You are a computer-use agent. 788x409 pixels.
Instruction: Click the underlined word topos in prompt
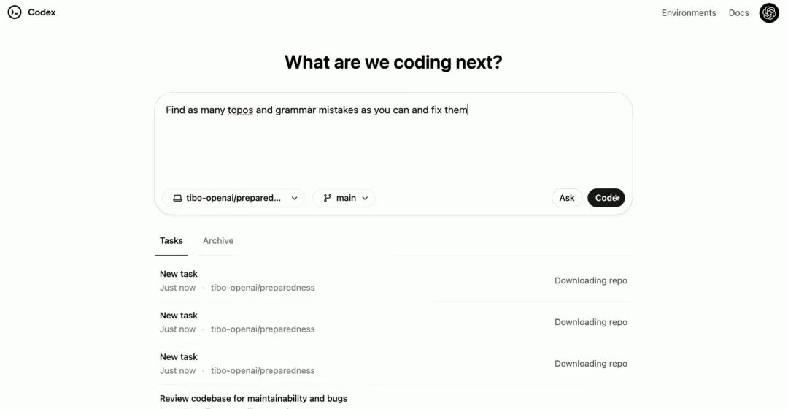pos(240,110)
